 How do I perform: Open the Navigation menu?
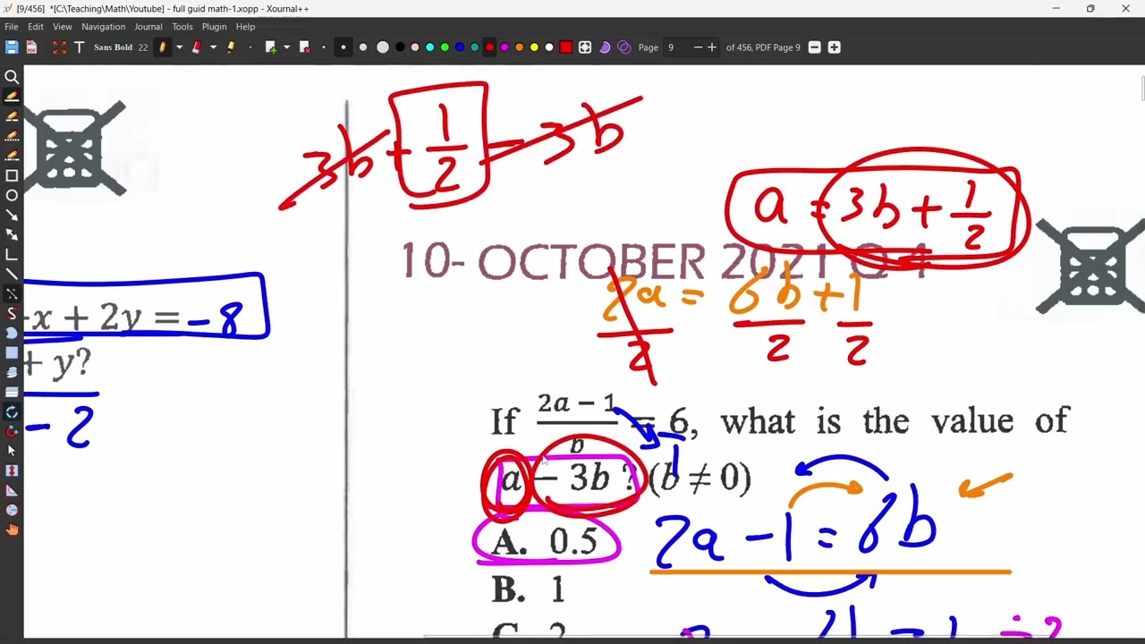click(x=104, y=27)
